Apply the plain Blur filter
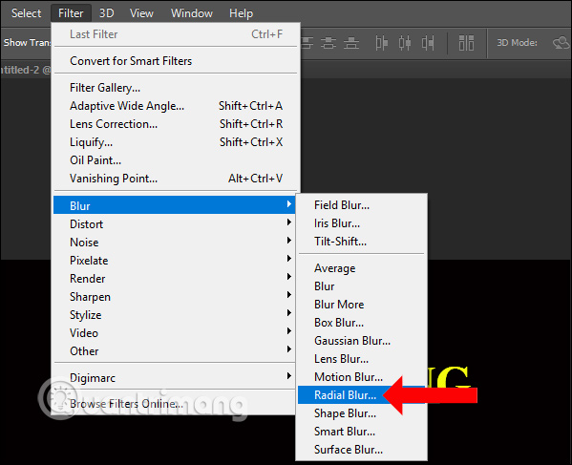572x465 pixels. (x=361, y=286)
